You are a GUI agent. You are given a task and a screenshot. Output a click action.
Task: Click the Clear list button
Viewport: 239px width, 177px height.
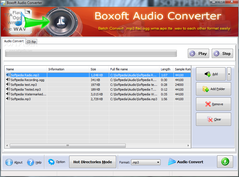point(213,119)
